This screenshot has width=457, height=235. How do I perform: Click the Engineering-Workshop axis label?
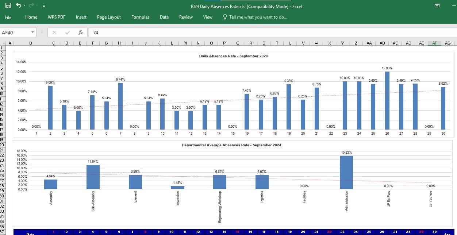point(220,207)
